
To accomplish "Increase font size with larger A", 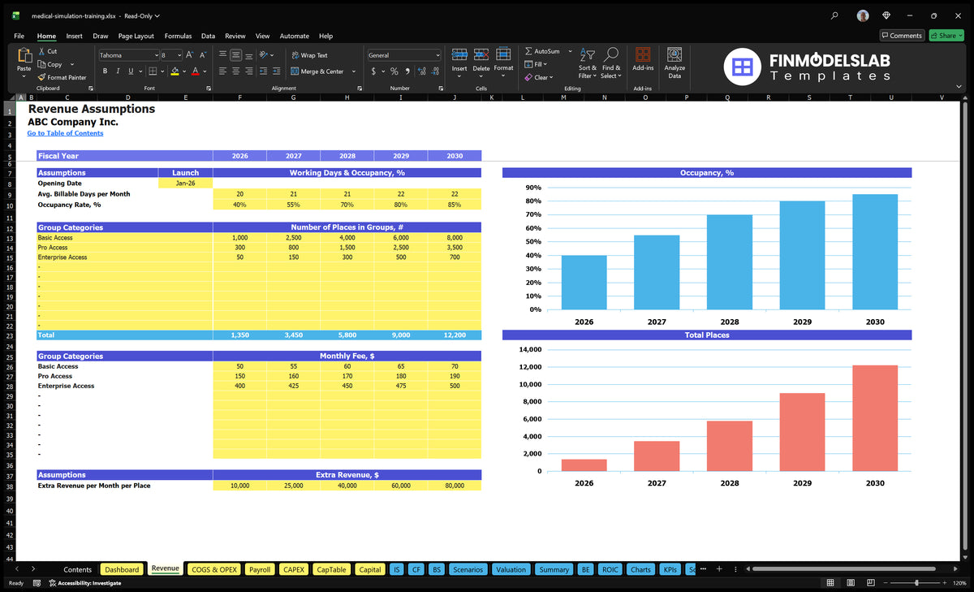I will (x=189, y=55).
